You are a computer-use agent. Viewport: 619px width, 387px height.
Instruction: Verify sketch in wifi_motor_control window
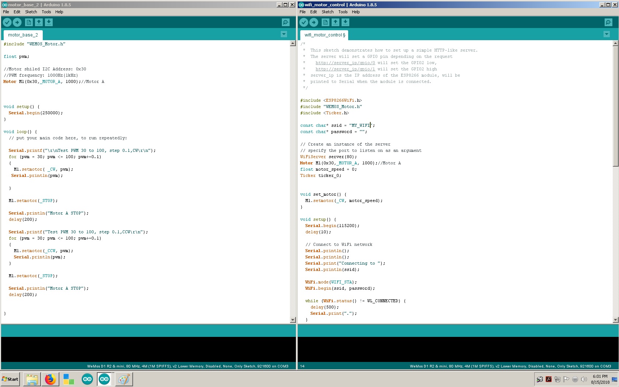[x=304, y=22]
